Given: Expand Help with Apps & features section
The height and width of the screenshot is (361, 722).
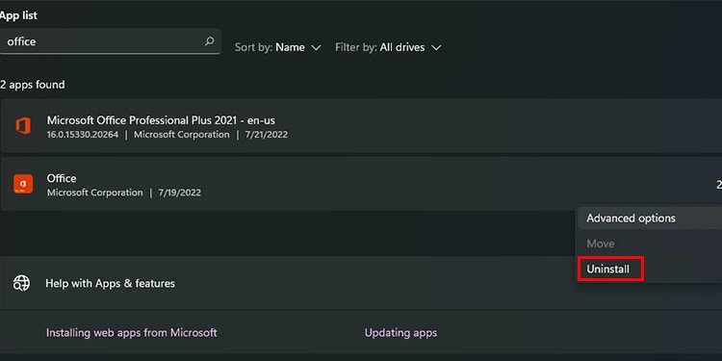Looking at the screenshot, I should pos(361,283).
